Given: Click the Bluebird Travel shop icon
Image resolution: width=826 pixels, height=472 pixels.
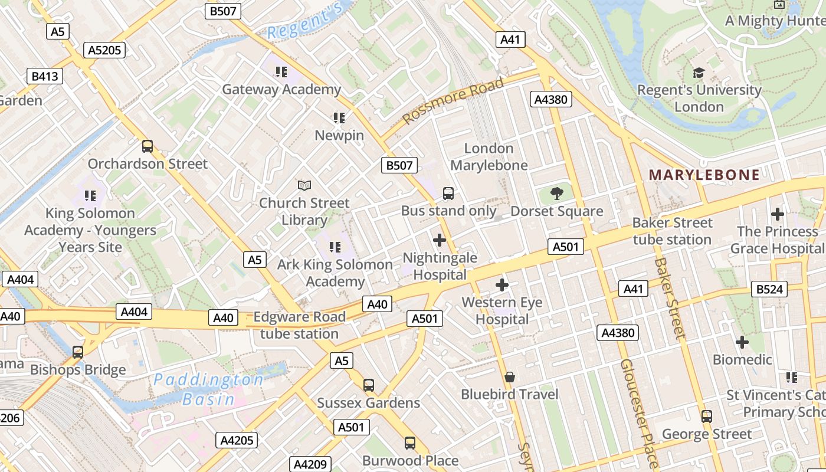Looking at the screenshot, I should [510, 376].
